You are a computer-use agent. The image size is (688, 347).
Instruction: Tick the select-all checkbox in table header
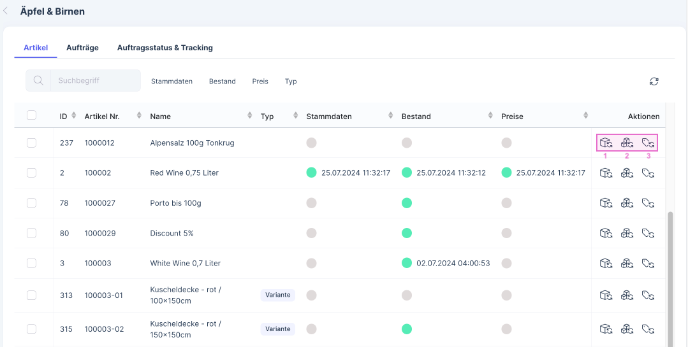click(x=31, y=115)
